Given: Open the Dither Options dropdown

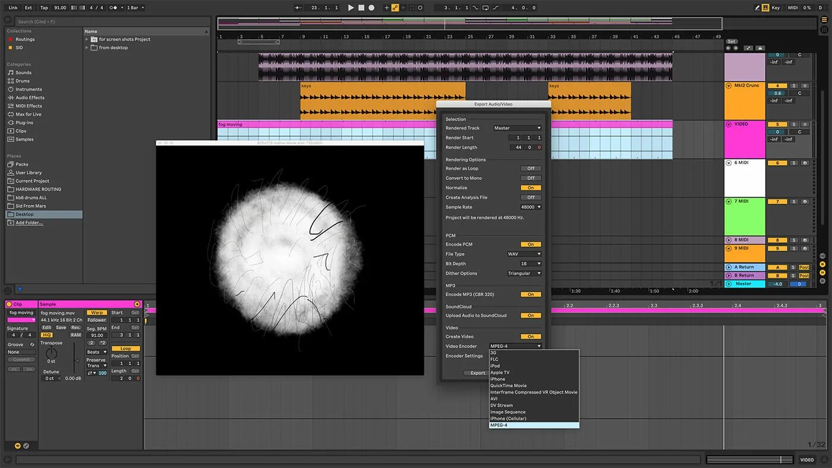Looking at the screenshot, I should [x=524, y=273].
